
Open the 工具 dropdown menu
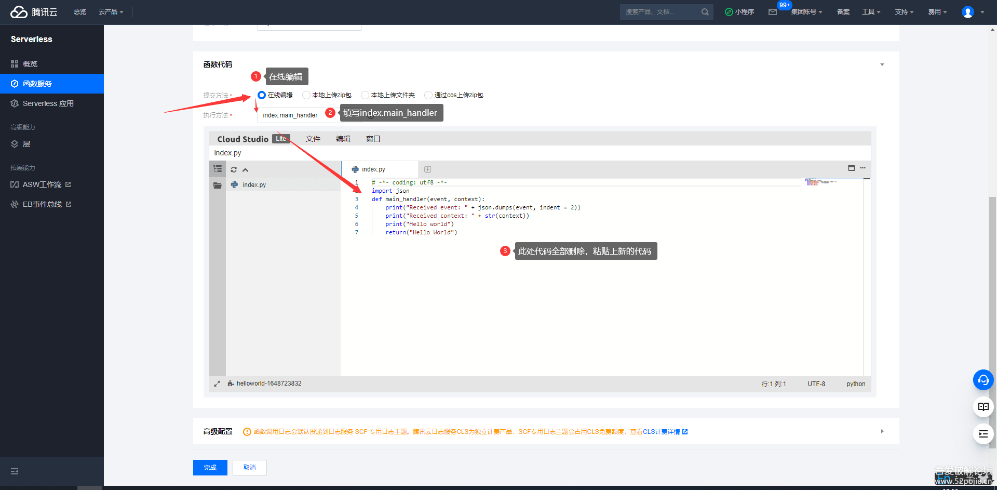(x=871, y=12)
